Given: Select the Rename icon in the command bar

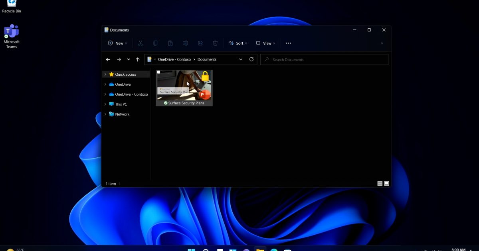Looking at the screenshot, I should click(185, 43).
